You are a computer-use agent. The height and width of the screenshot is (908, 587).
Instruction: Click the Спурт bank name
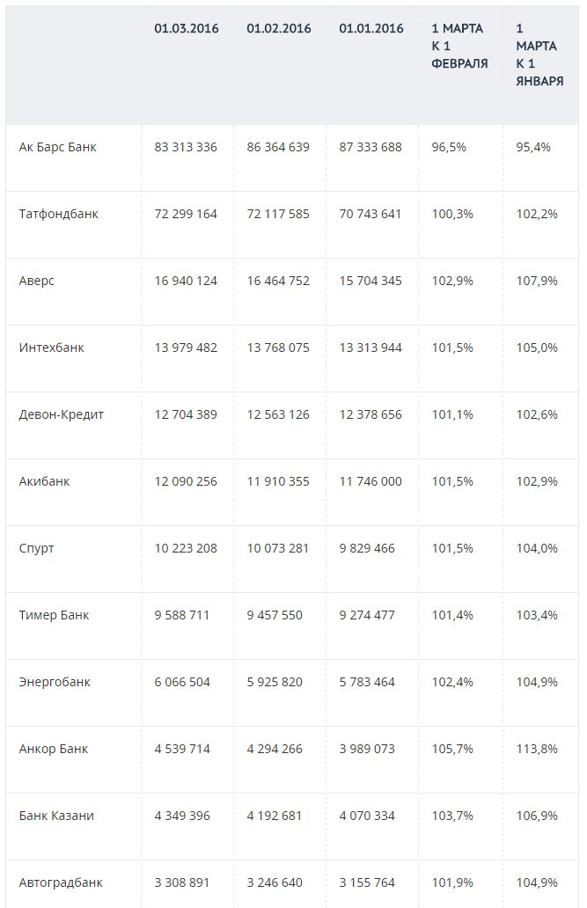pyautogui.click(x=37, y=548)
